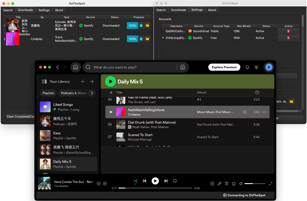The height and width of the screenshot is (201, 307).
Task: Toggle shuffle playback mode
Action: [135, 181]
